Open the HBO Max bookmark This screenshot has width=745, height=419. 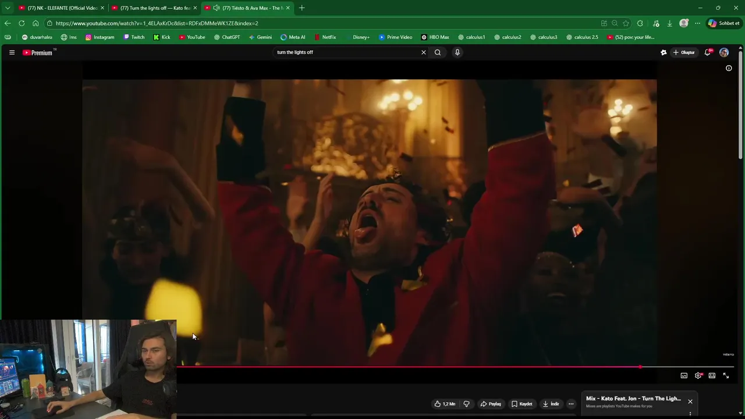click(x=435, y=37)
